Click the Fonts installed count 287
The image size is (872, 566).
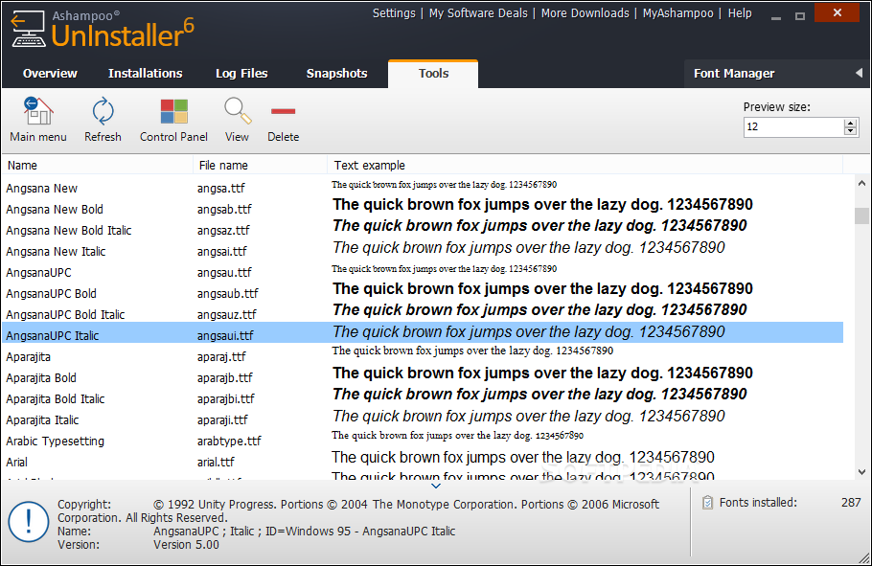[851, 503]
